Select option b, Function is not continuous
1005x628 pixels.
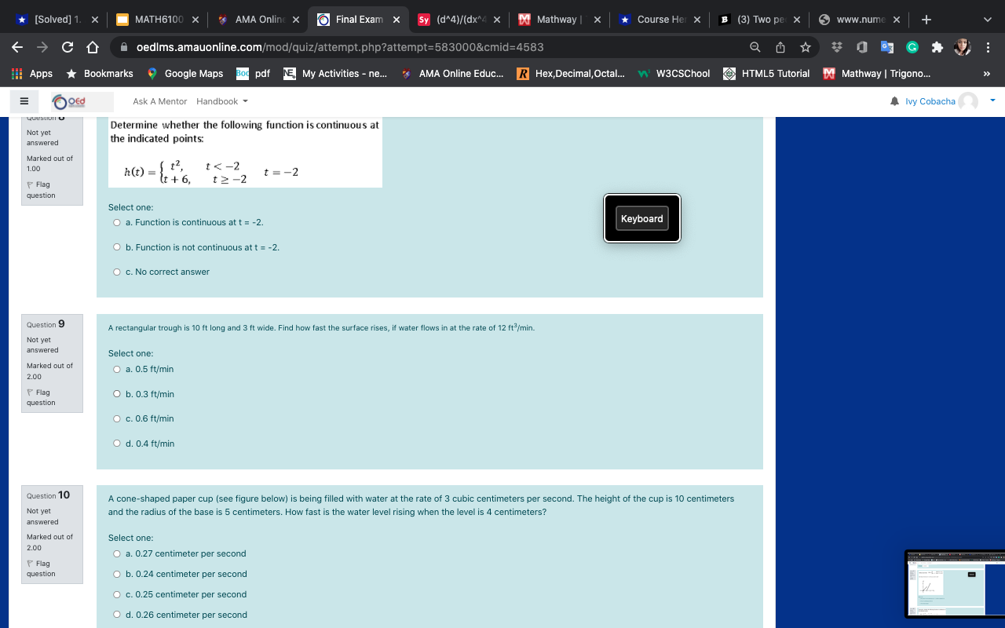[116, 246]
